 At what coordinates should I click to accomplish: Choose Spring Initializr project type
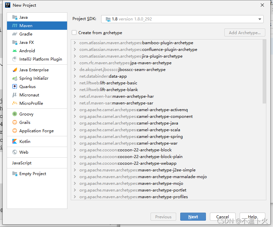[x=37, y=78]
